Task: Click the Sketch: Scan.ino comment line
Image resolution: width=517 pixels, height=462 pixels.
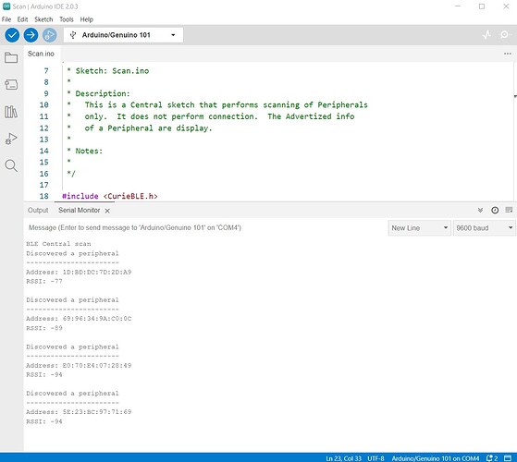Action: point(108,71)
